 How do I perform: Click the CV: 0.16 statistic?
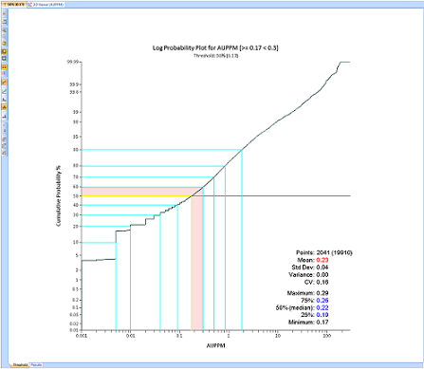[x=317, y=282]
